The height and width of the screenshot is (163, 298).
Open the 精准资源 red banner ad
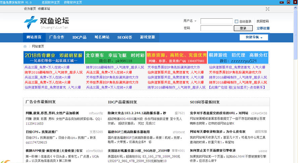(177, 58)
